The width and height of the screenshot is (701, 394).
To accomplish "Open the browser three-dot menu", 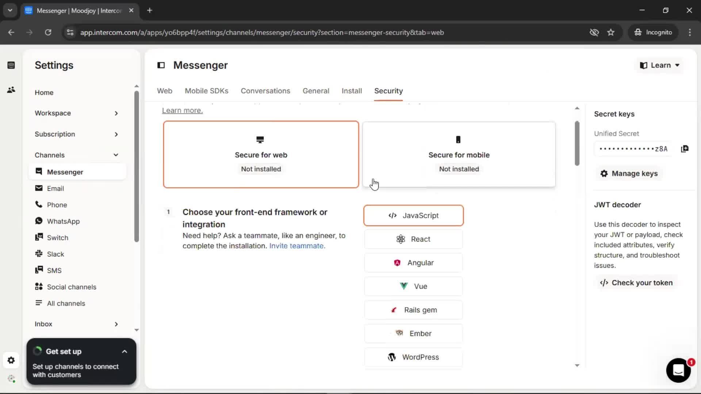I will 690,32.
